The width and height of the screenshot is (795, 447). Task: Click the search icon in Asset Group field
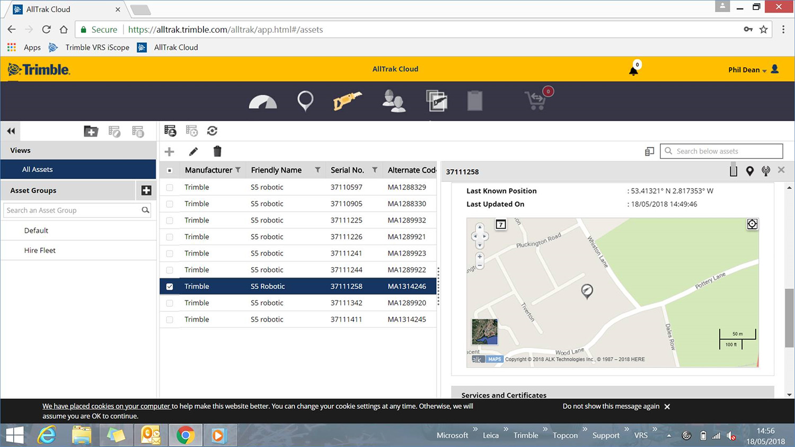click(145, 210)
